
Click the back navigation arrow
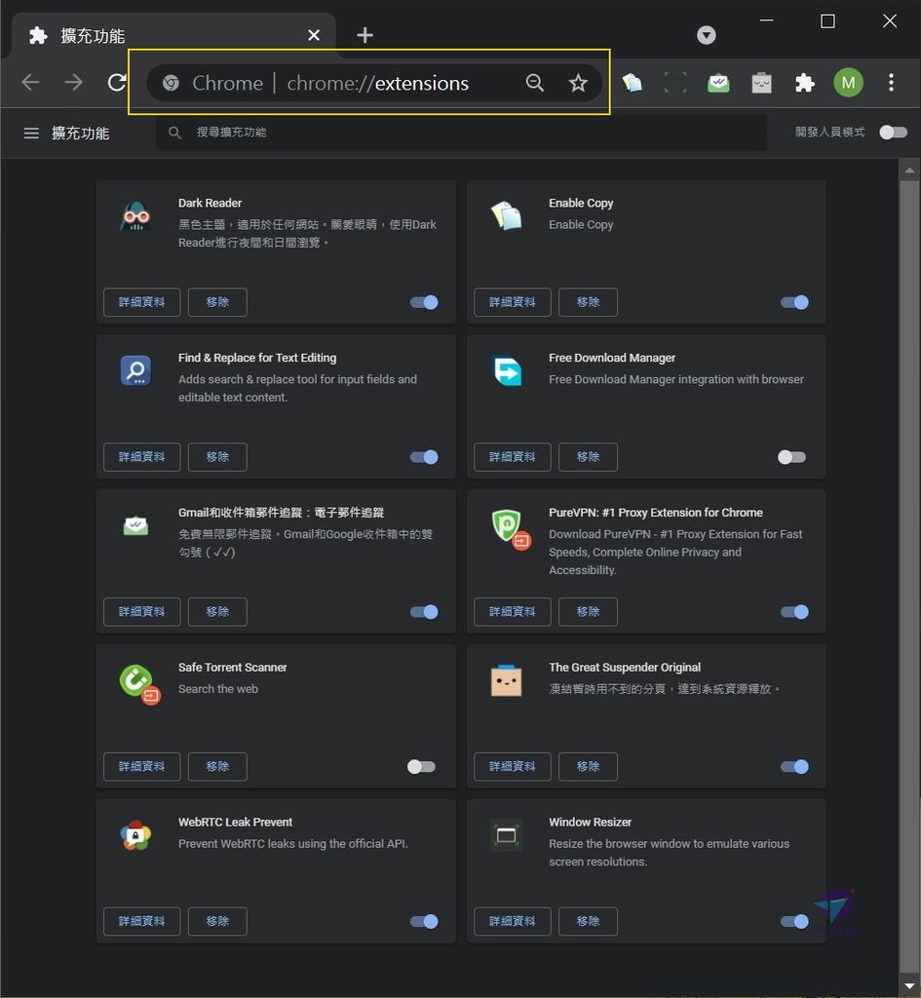click(x=30, y=83)
